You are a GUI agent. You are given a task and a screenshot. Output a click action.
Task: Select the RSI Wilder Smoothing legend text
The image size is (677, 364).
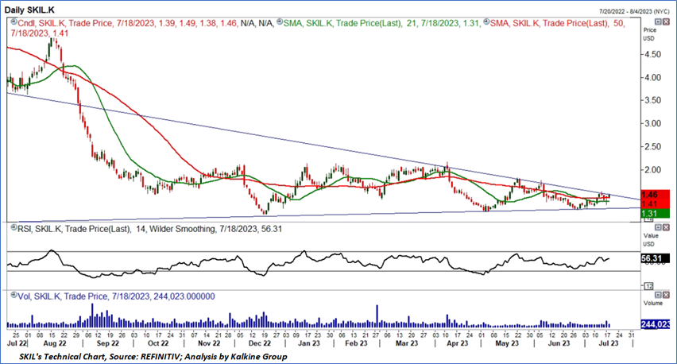(149, 229)
